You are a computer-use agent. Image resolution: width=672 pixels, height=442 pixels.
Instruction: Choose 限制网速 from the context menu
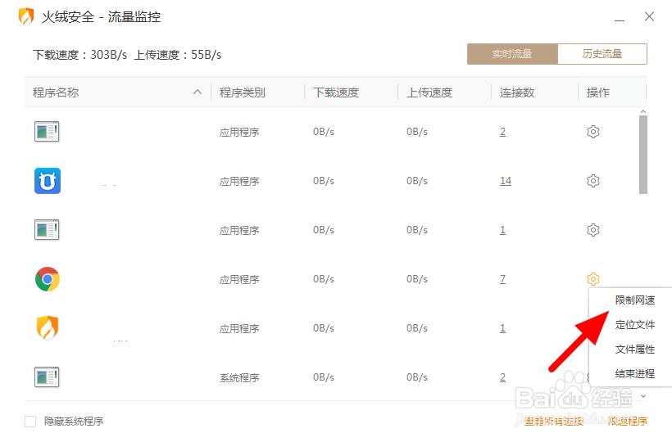pyautogui.click(x=635, y=300)
